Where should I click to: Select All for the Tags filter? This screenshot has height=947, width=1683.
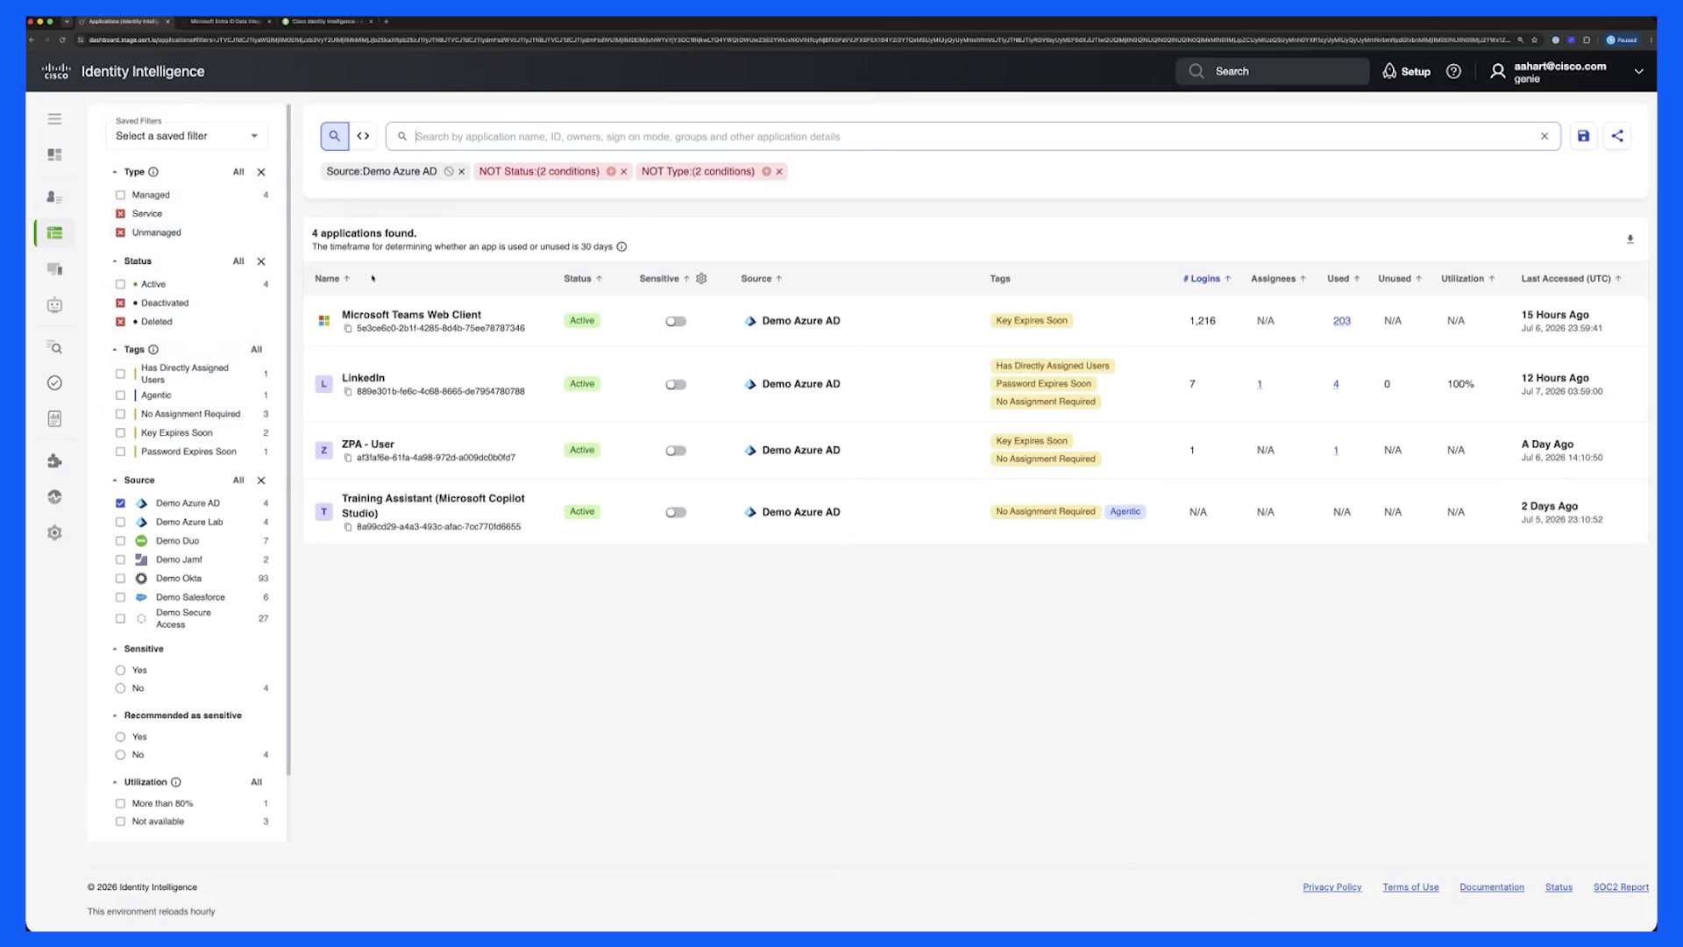[256, 350]
